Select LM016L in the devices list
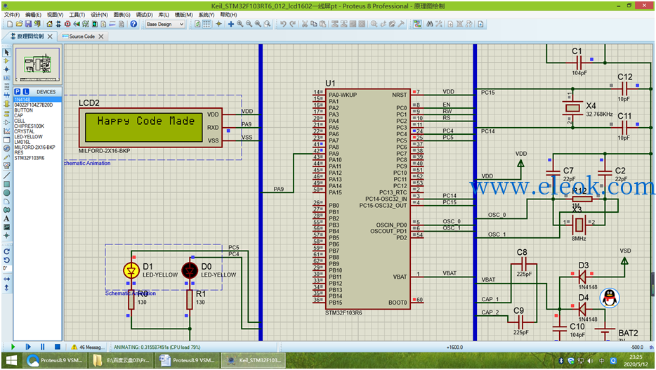 22,142
